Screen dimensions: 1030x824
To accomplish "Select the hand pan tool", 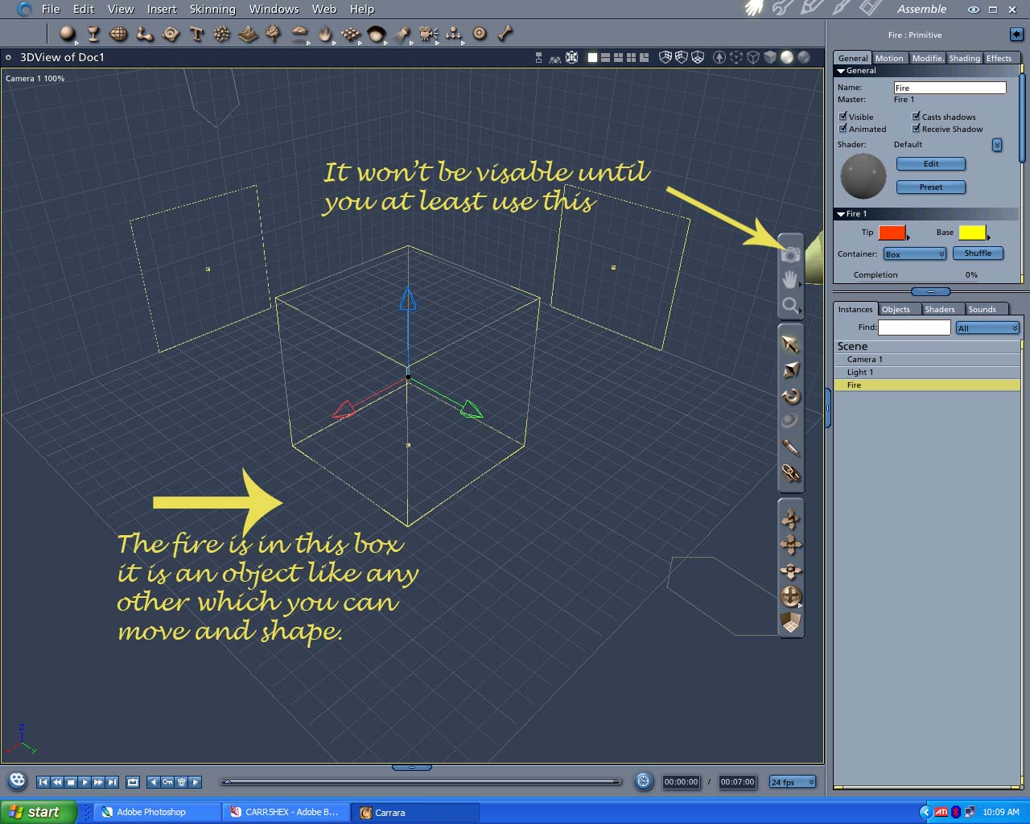I will pos(790,279).
